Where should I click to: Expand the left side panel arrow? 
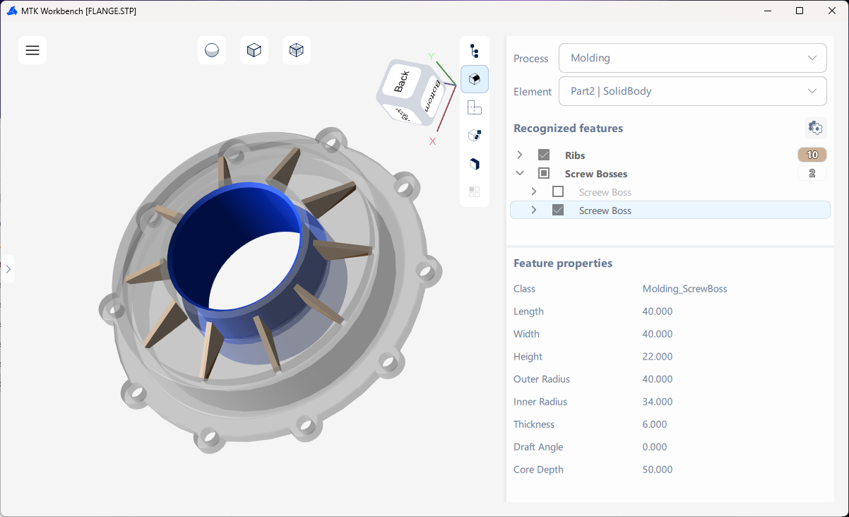[8, 269]
